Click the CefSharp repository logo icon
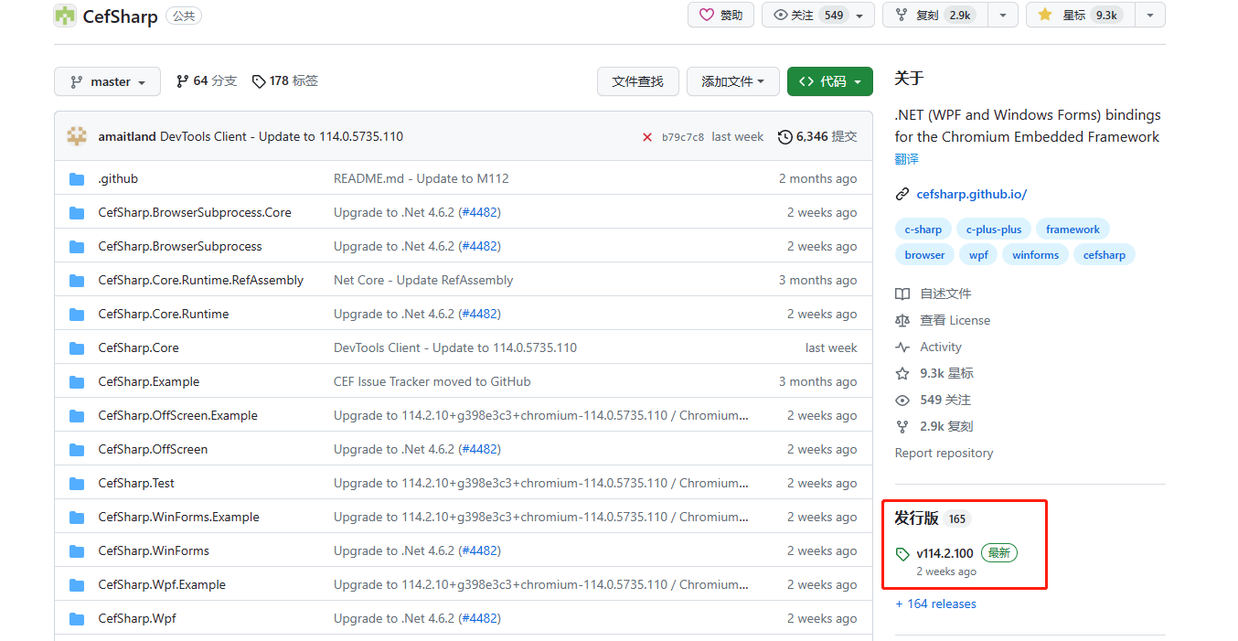Screen dimensions: 1238x641 pos(65,16)
